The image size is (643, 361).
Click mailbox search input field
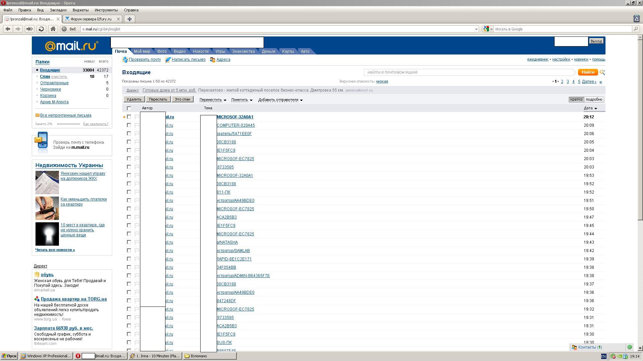pos(469,72)
